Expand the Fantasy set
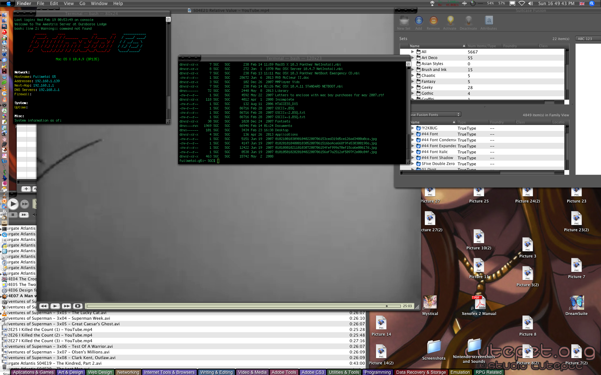This screenshot has width=601, height=375. tap(413, 82)
